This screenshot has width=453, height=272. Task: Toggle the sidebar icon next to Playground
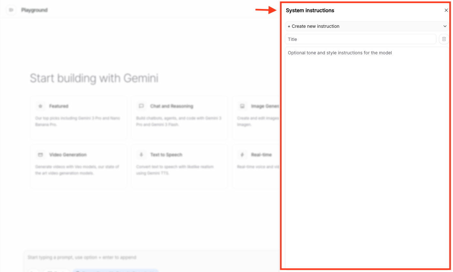(x=11, y=10)
